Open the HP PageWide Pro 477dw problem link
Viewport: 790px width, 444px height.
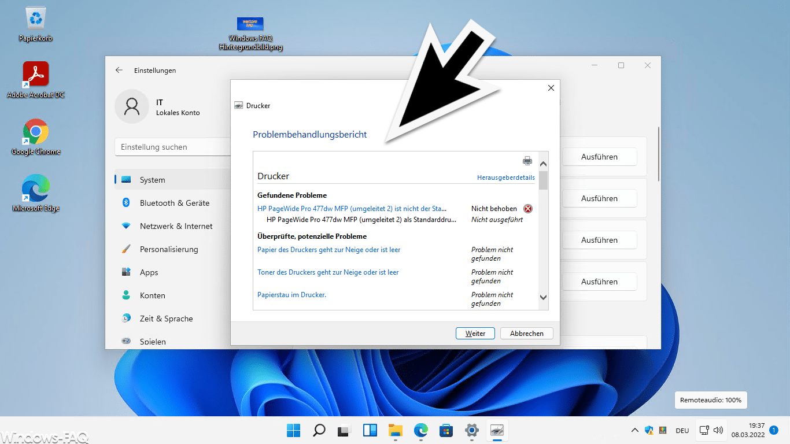pyautogui.click(x=352, y=208)
